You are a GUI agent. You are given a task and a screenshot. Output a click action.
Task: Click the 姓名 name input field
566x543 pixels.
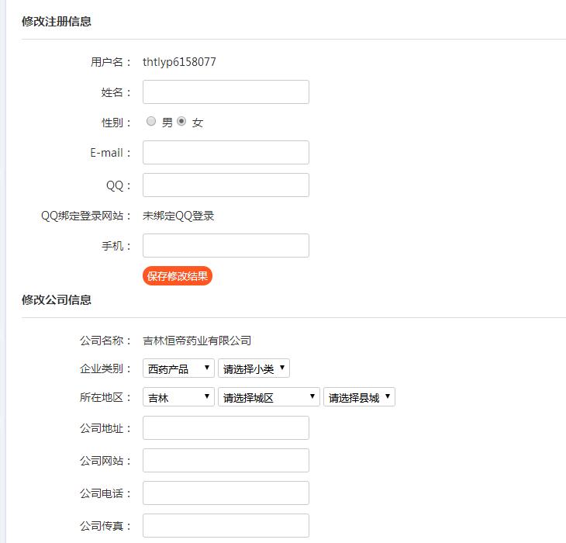tap(226, 92)
